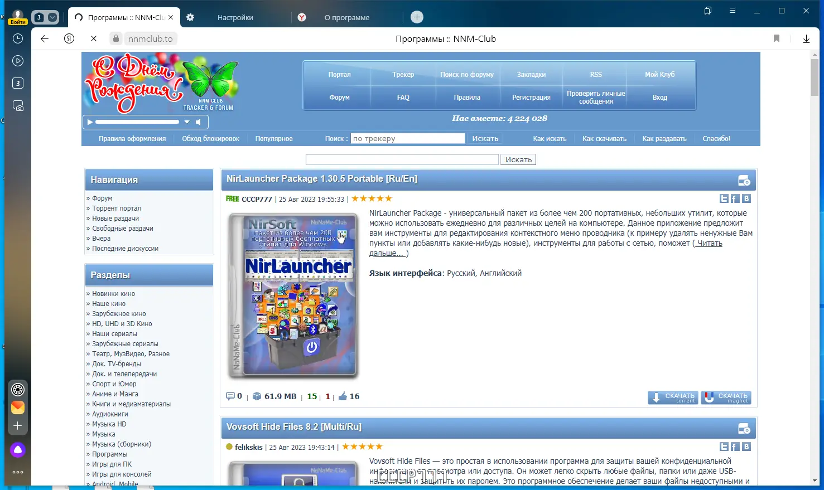The width and height of the screenshot is (824, 490).
Task: Click the padlock site security icon
Action: tap(115, 38)
